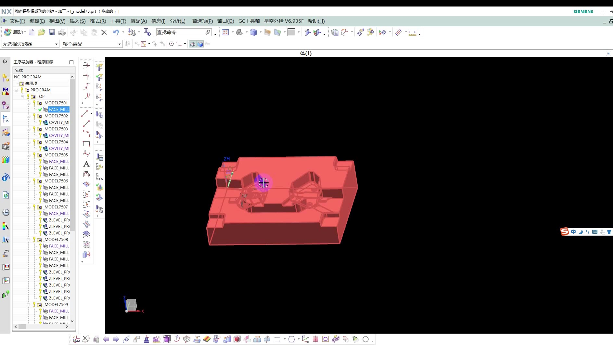Viewport: 613px width, 345px height.
Task: Click the ABS coordinate icon
Action: 76,339
